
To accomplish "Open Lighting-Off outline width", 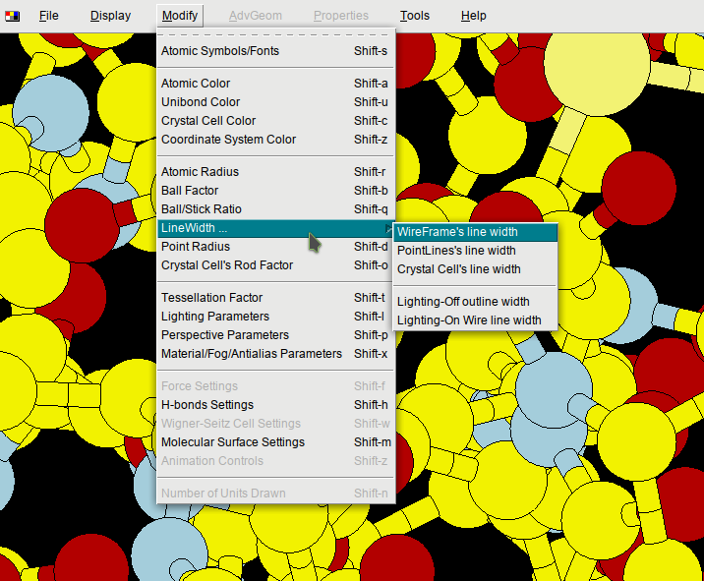I will click(x=475, y=302).
